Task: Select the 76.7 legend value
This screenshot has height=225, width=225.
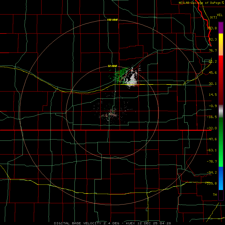Action: [213, 50]
